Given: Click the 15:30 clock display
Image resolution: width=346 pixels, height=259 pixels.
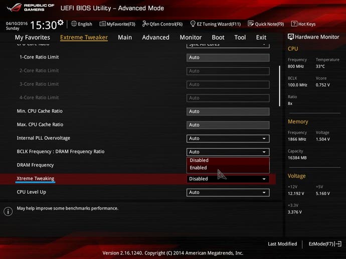Looking at the screenshot, I should [44, 25].
